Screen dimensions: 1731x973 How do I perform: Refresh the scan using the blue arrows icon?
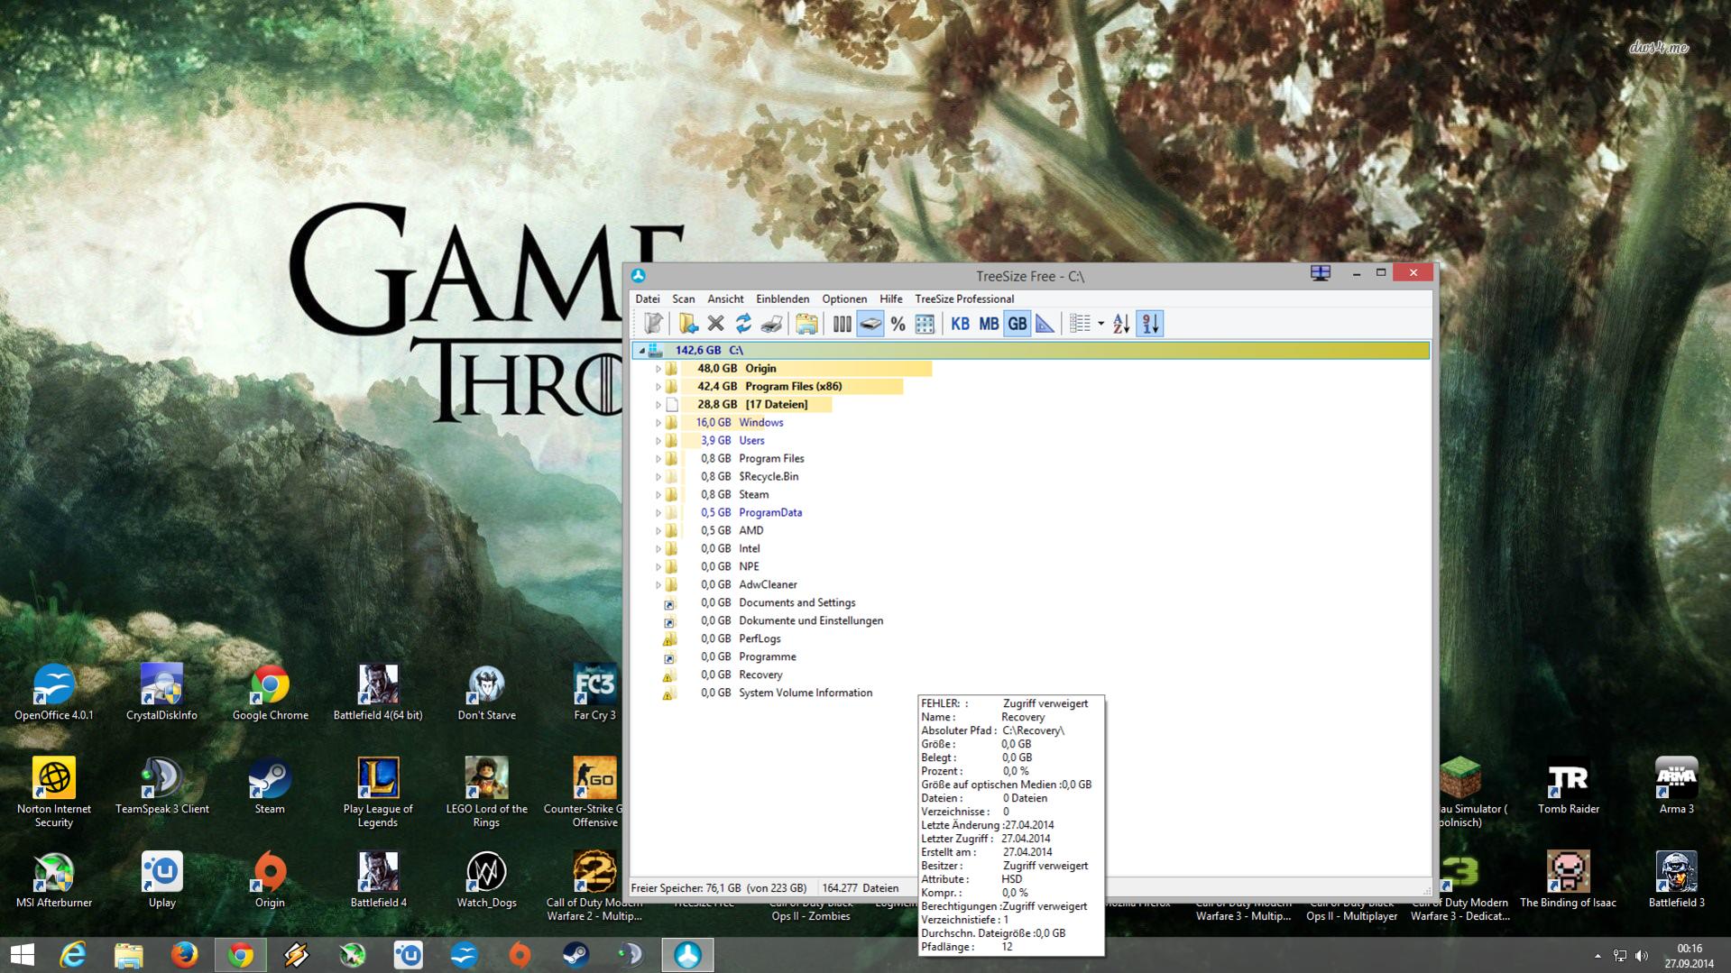coord(743,324)
